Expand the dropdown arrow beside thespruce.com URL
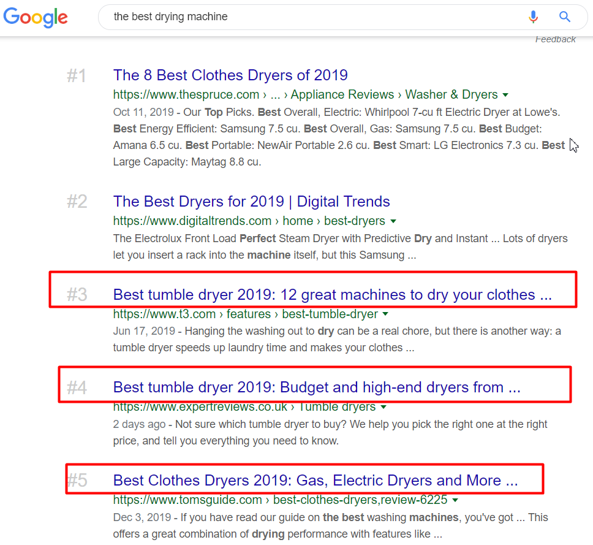This screenshot has width=593, height=545. 505,95
